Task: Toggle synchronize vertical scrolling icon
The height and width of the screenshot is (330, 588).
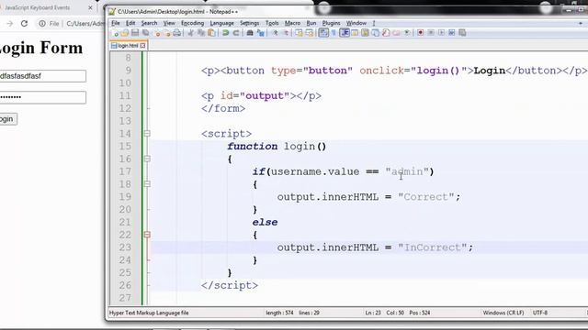Action: tap(299, 33)
